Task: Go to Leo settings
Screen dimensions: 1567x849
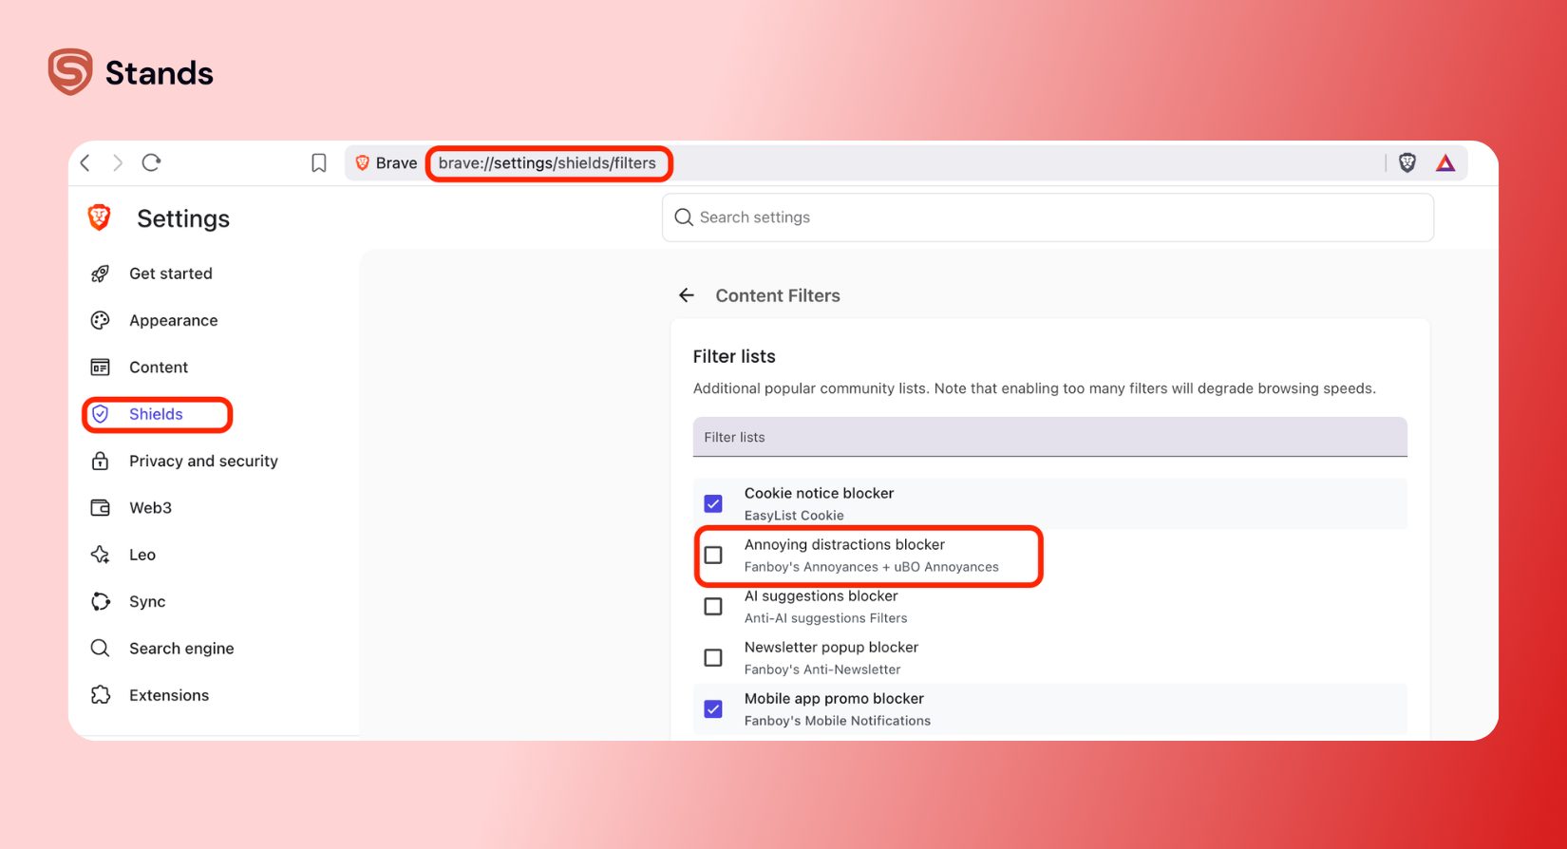Action: [x=142, y=555]
